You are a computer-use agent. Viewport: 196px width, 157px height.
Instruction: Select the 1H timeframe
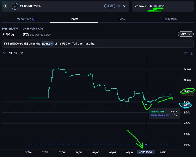pos(10,53)
